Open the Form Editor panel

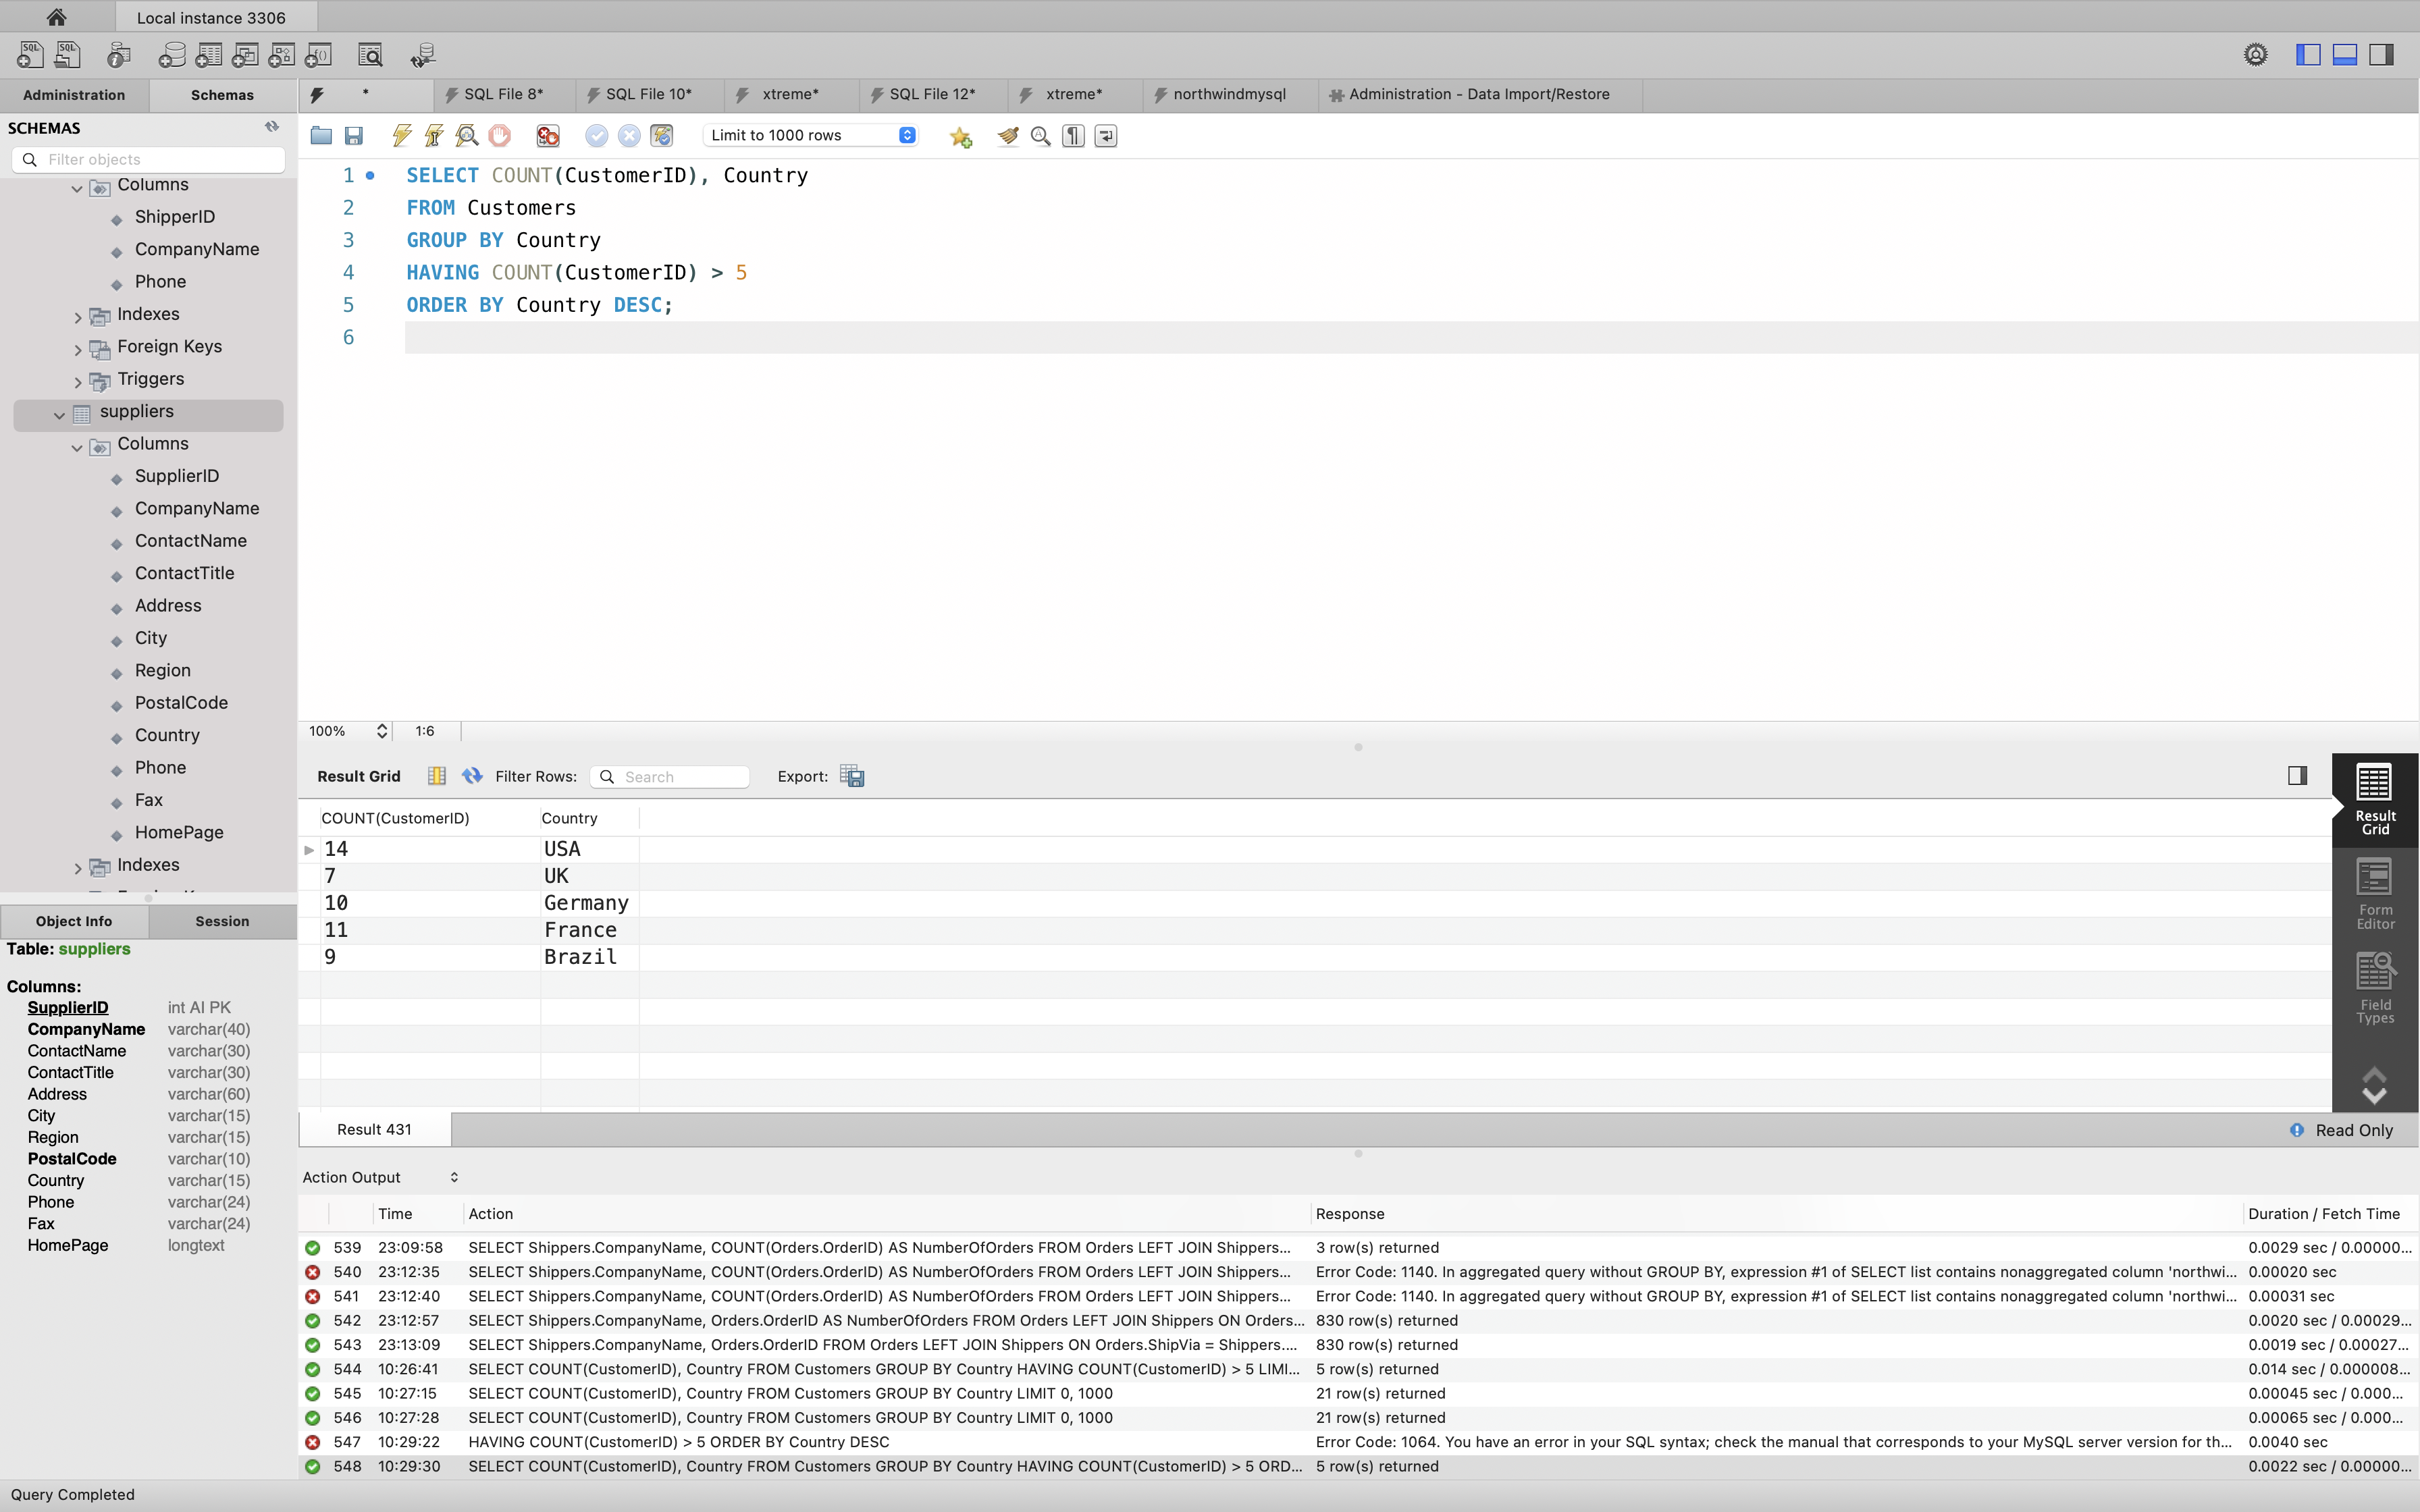coord(2375,894)
